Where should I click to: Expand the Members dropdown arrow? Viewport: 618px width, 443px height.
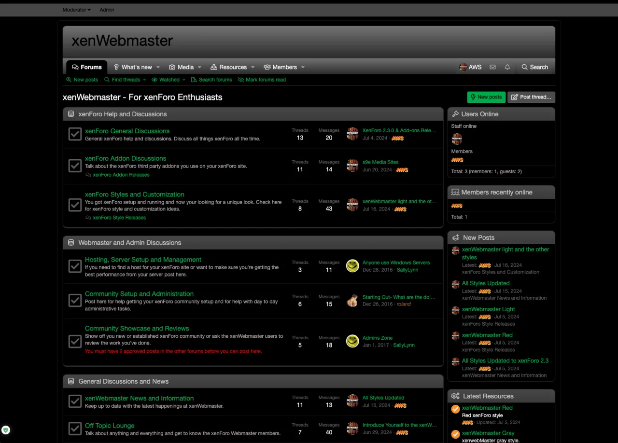click(x=303, y=67)
